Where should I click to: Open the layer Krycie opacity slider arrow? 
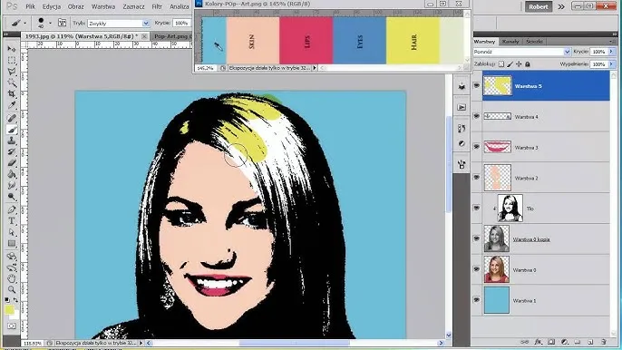tap(611, 52)
